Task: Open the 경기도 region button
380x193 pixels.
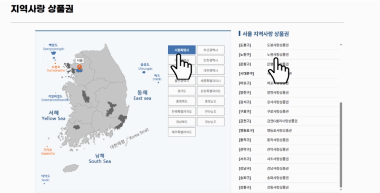Action: coord(182,91)
